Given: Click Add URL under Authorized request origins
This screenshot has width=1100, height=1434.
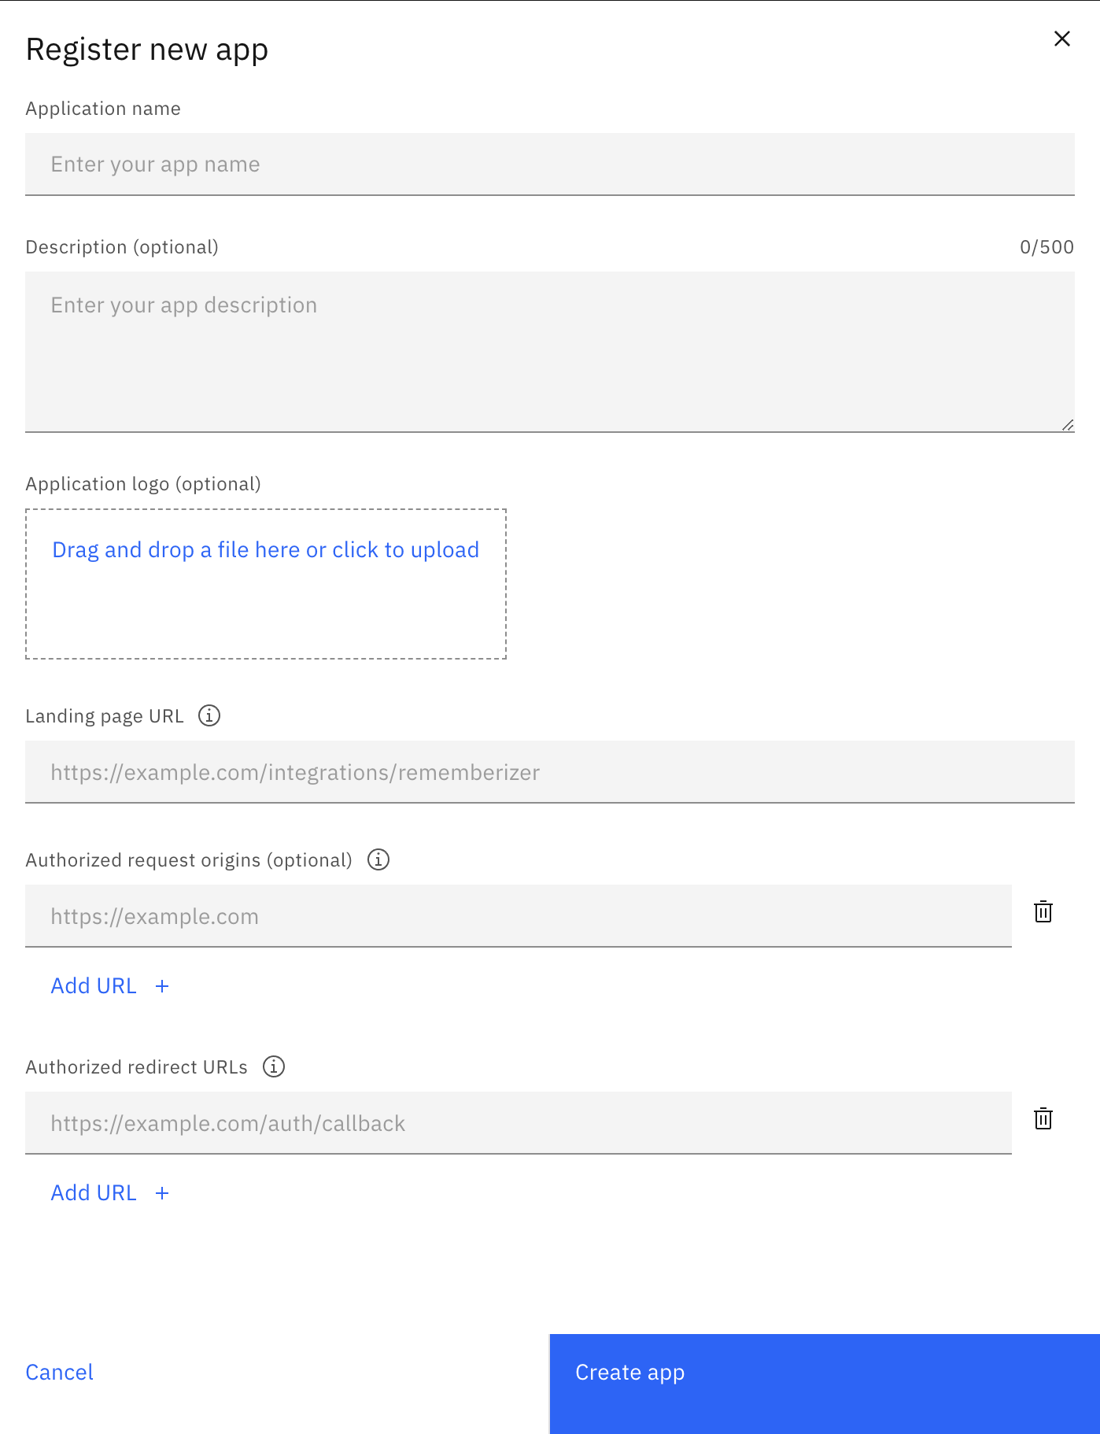Looking at the screenshot, I should pos(94,985).
